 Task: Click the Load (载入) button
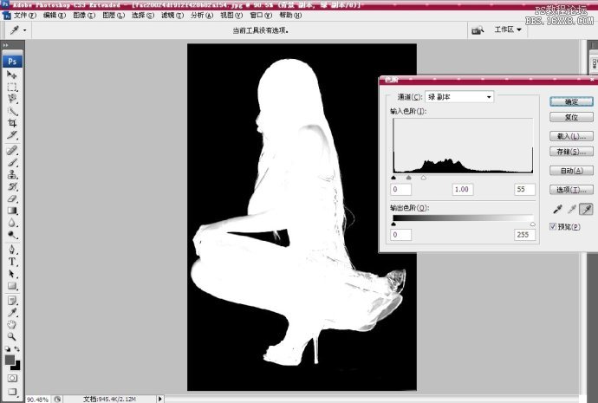click(x=571, y=136)
